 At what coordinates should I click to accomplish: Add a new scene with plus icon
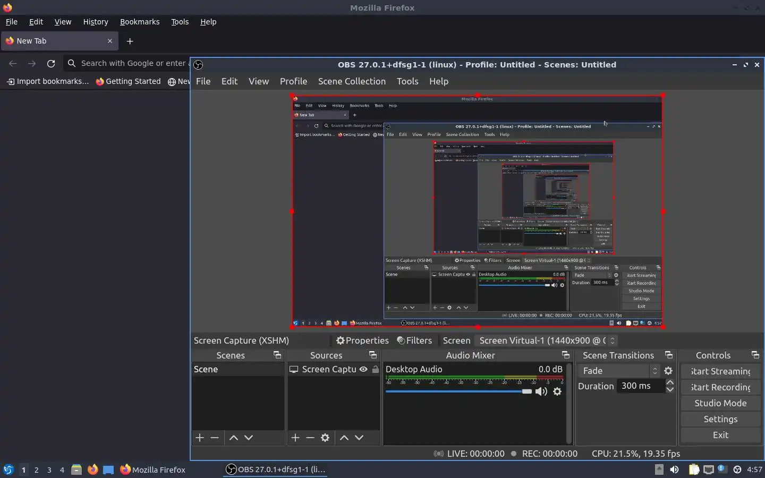(200, 438)
